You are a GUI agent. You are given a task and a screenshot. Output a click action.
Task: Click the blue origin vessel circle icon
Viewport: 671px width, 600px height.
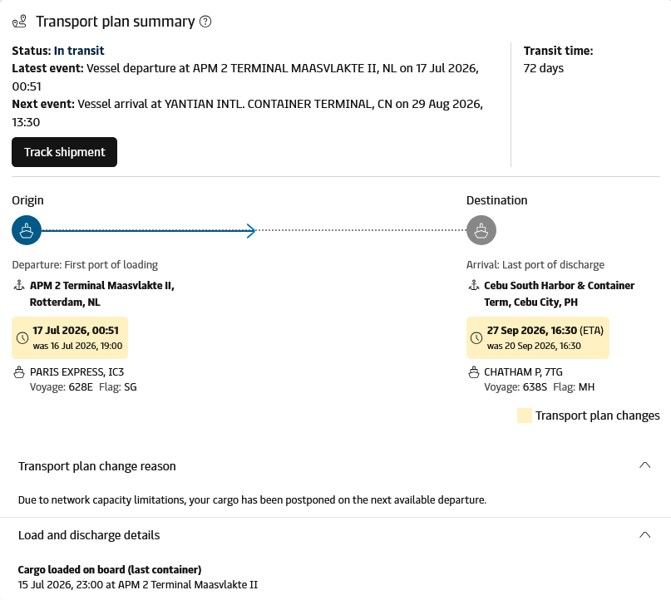(27, 230)
